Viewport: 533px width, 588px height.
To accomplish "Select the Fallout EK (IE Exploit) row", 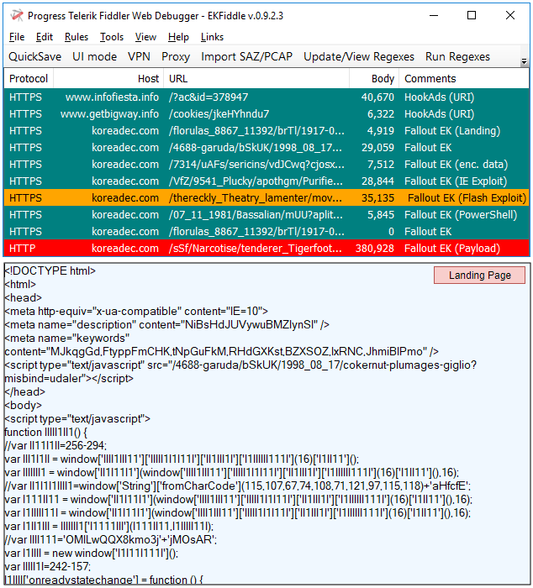I will pos(266,181).
